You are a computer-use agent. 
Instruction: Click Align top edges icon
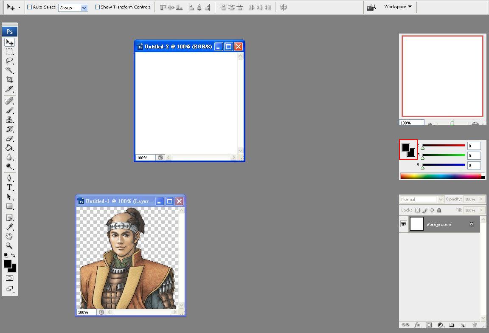[163, 7]
